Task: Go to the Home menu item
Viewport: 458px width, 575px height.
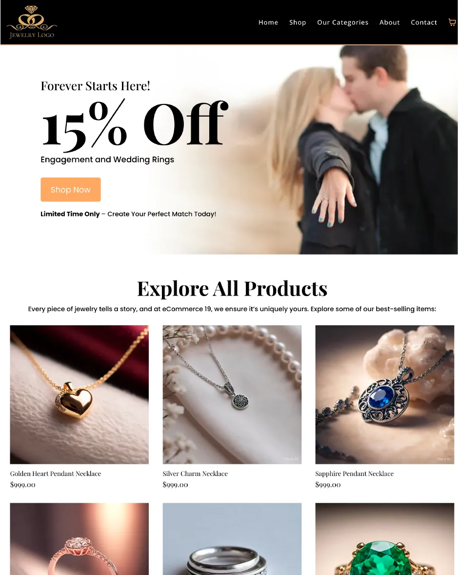Action: pos(268,22)
